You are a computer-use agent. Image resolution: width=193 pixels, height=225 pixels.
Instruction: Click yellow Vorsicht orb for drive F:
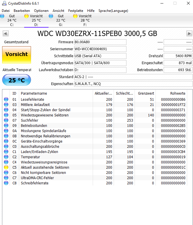click(x=75, y=16)
